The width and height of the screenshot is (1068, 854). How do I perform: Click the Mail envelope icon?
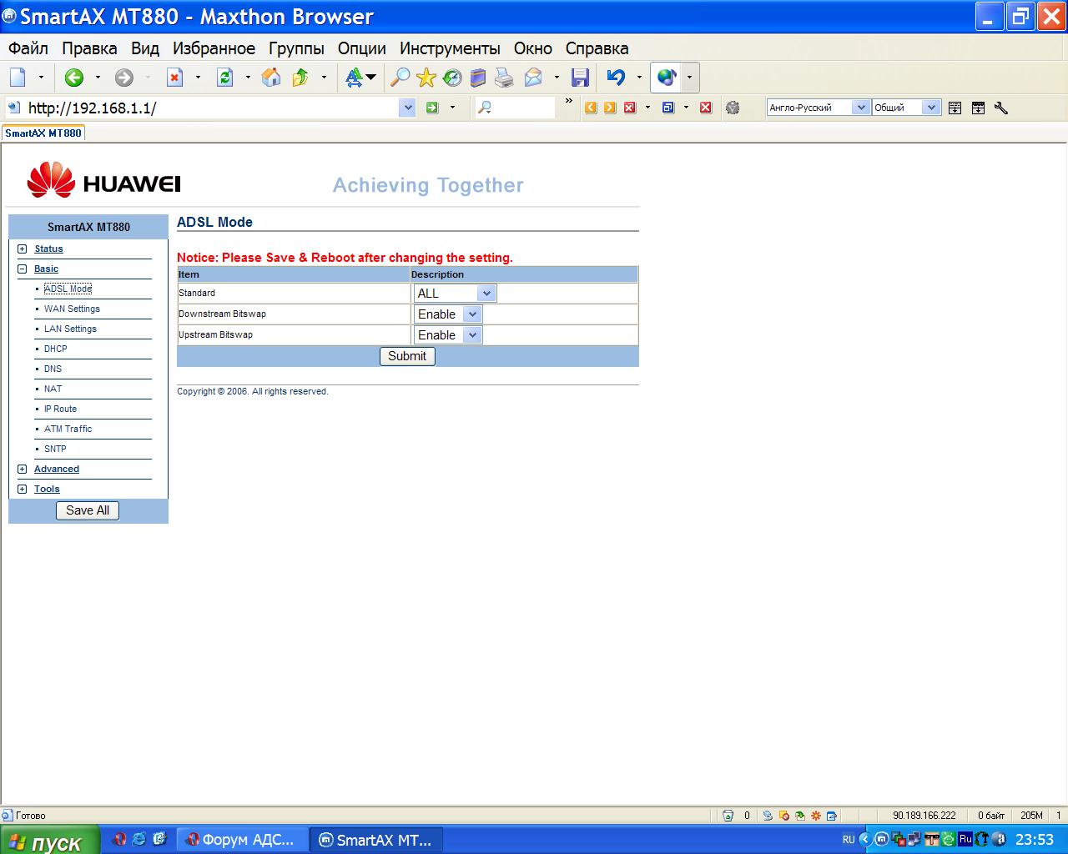click(x=533, y=78)
